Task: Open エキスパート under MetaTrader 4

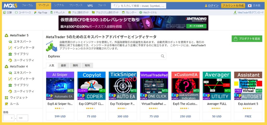Action: pyautogui.click(x=23, y=73)
